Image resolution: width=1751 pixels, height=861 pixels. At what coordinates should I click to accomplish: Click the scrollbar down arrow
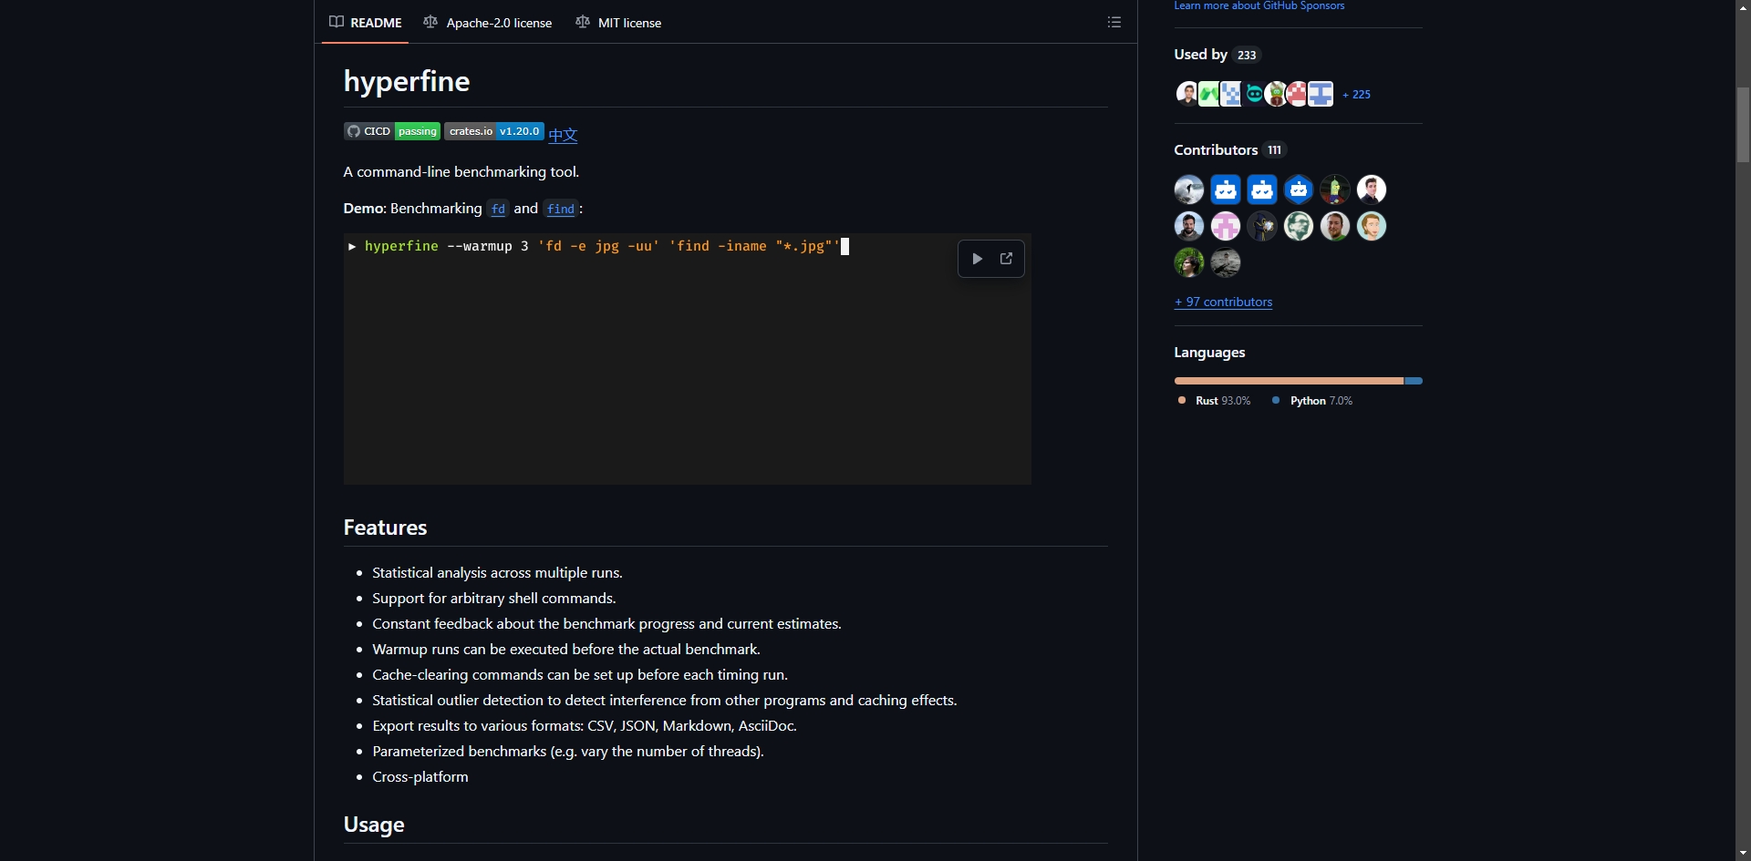pyautogui.click(x=1743, y=853)
